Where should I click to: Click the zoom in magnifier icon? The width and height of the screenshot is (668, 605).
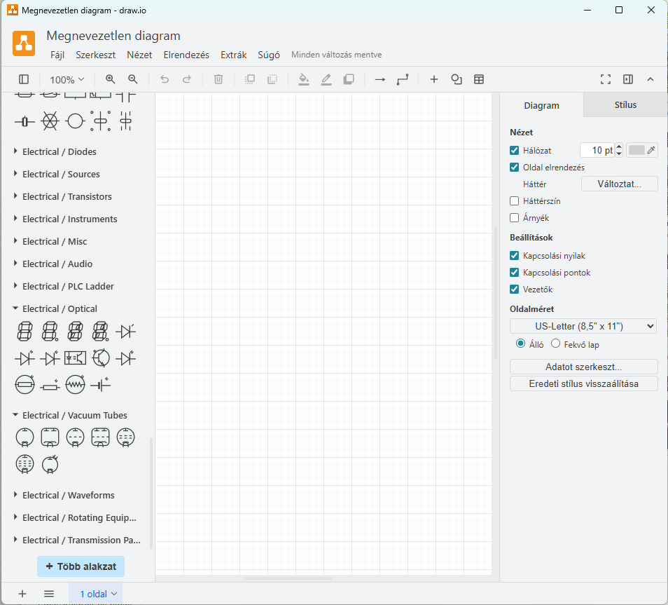(x=111, y=79)
